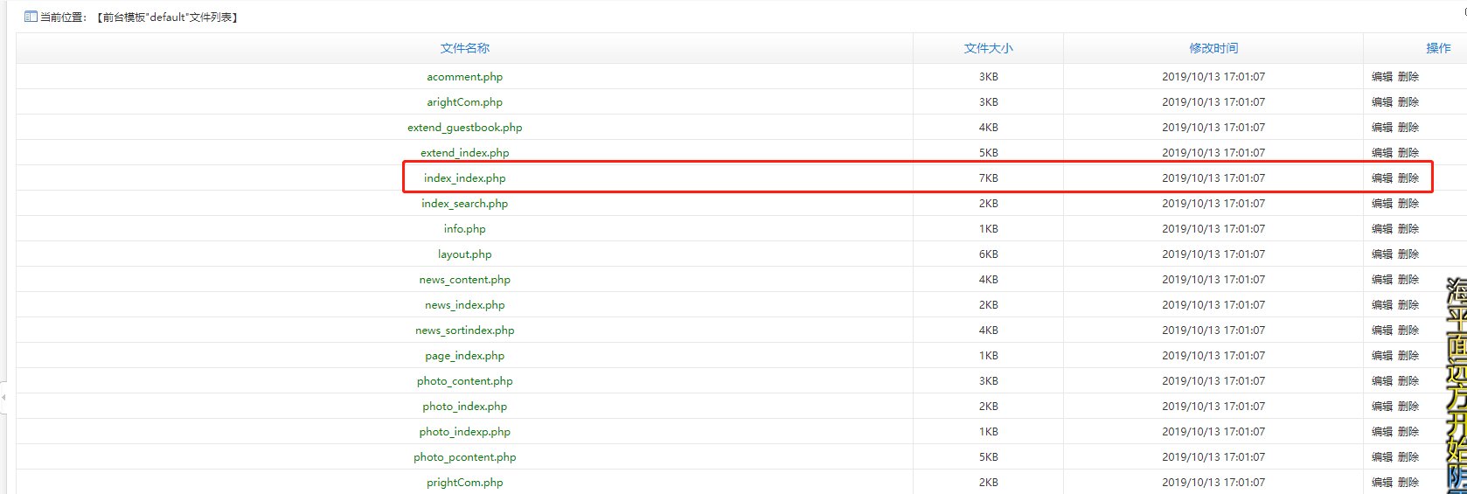
Task: Open news_content.php file
Action: click(x=464, y=280)
